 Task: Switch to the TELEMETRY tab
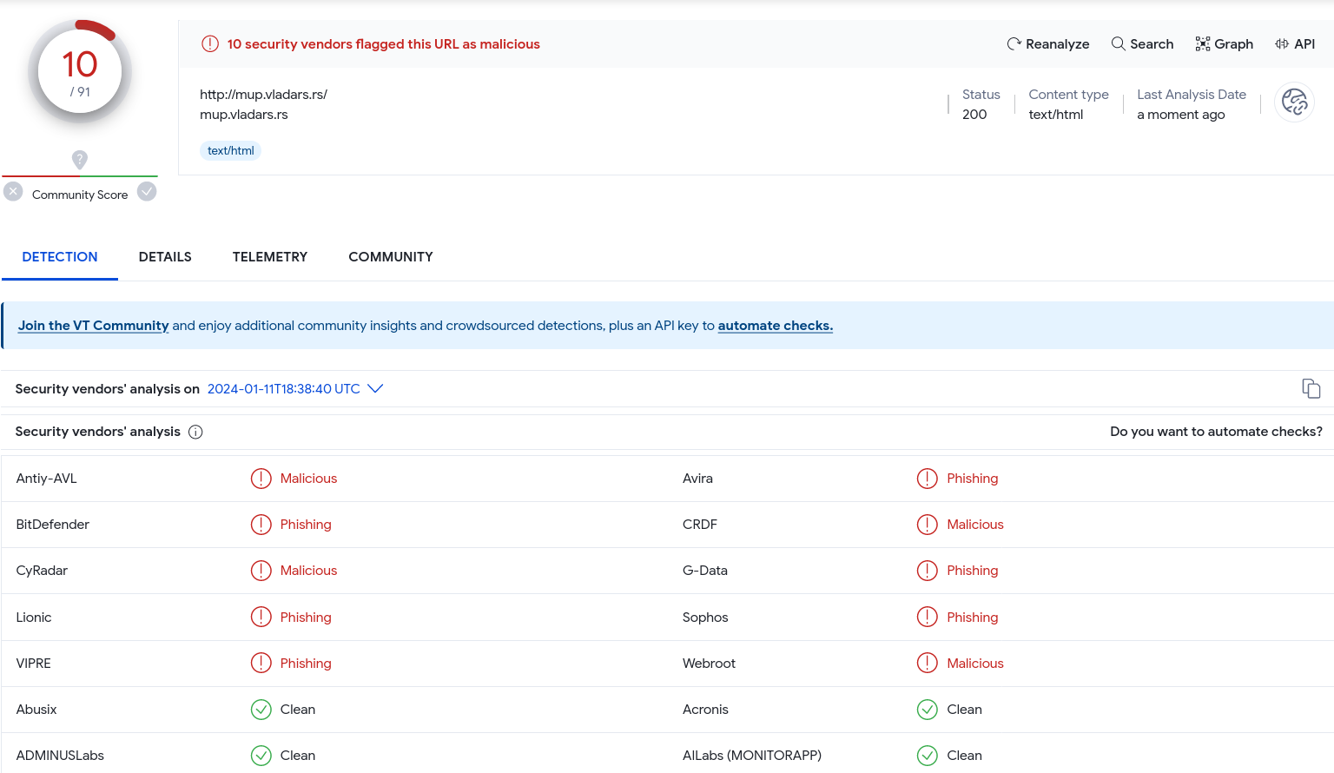(270, 257)
